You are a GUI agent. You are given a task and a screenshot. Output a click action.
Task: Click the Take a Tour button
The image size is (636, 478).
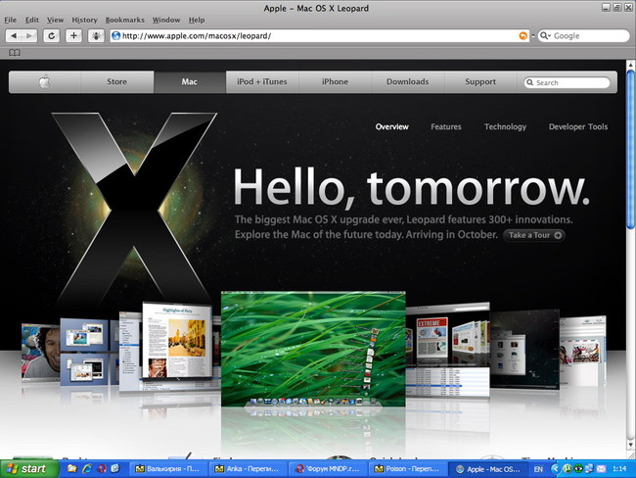pyautogui.click(x=534, y=235)
